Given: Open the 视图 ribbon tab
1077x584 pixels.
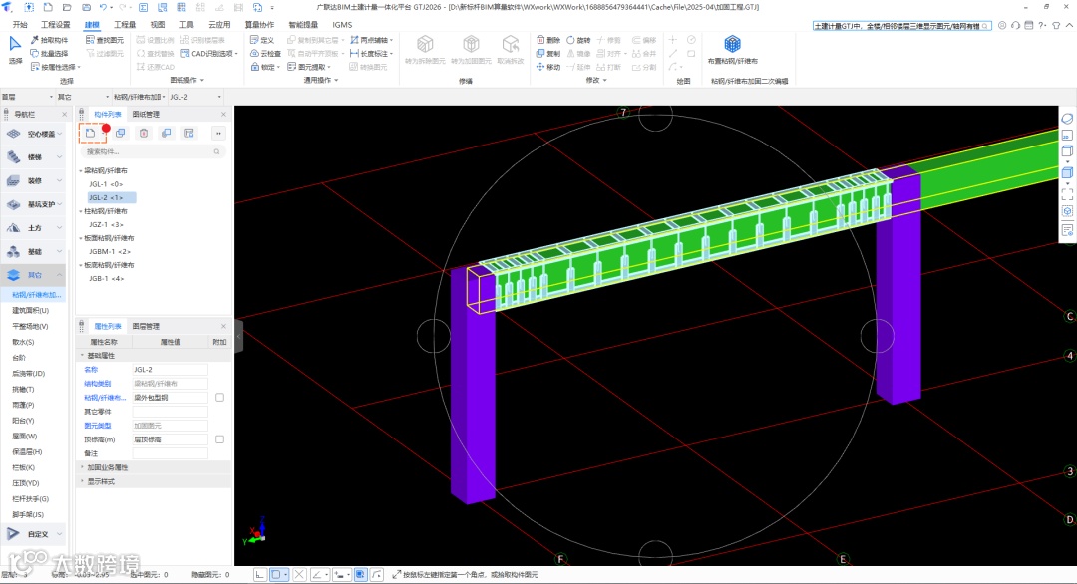Looking at the screenshot, I should [158, 25].
